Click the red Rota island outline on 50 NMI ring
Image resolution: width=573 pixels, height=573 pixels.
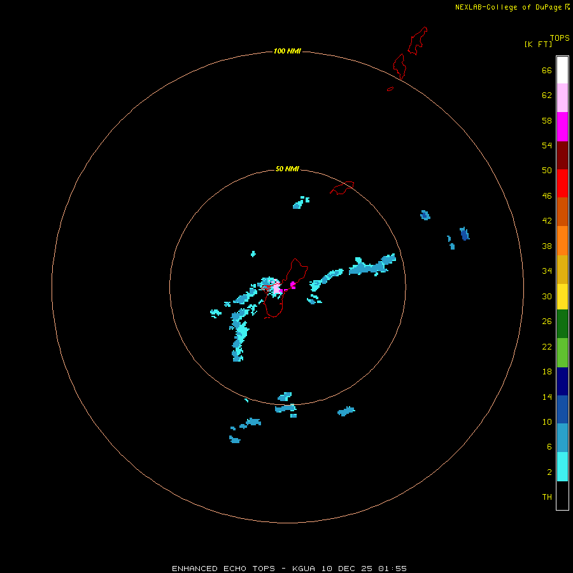[x=342, y=188]
